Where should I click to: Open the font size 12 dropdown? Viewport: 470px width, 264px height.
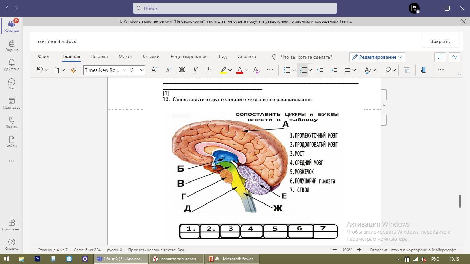141,70
